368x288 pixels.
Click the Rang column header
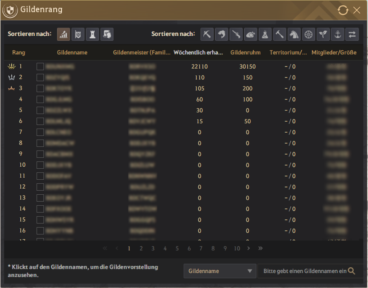[19, 52]
